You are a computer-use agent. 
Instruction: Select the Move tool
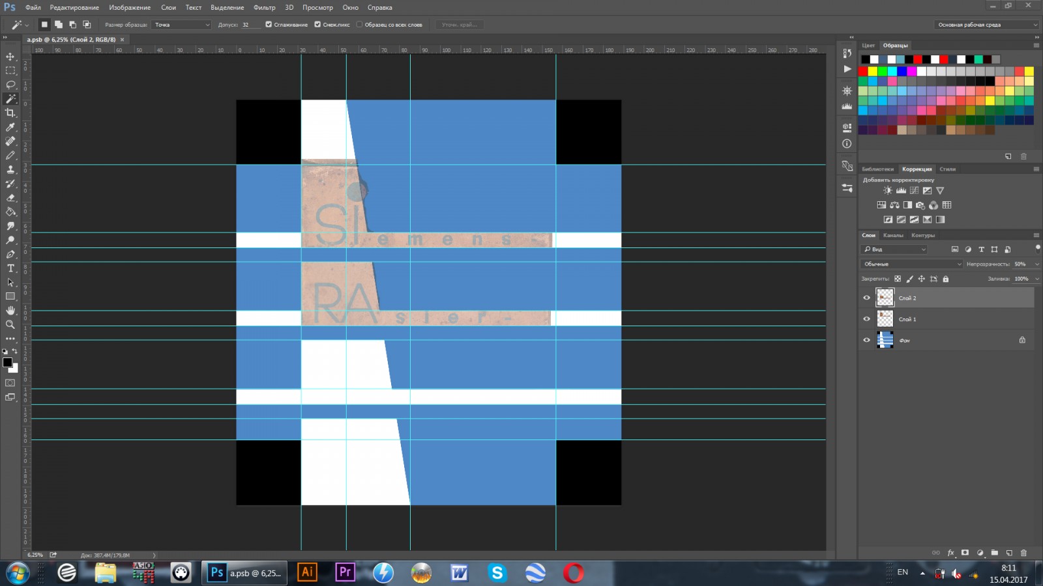[x=10, y=57]
